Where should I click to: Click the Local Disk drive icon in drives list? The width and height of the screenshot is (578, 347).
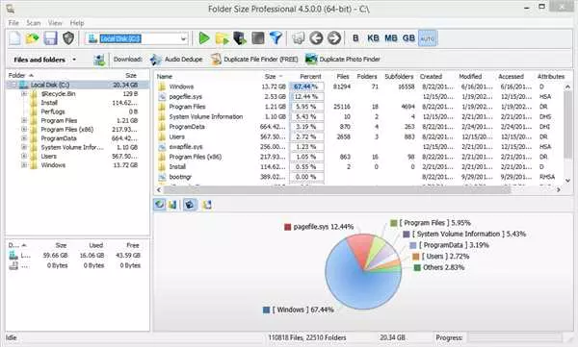13,255
